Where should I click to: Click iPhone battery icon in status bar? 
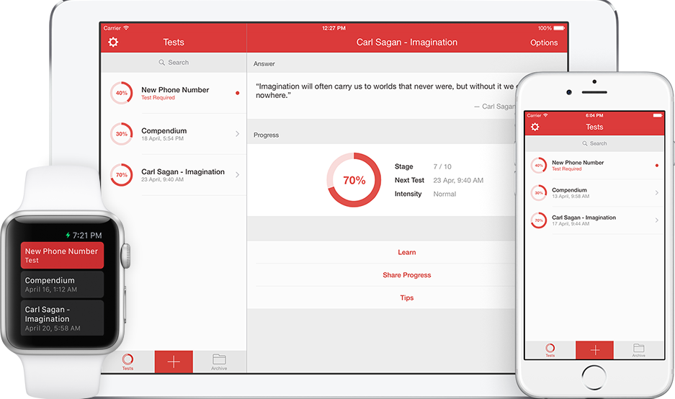(657, 115)
